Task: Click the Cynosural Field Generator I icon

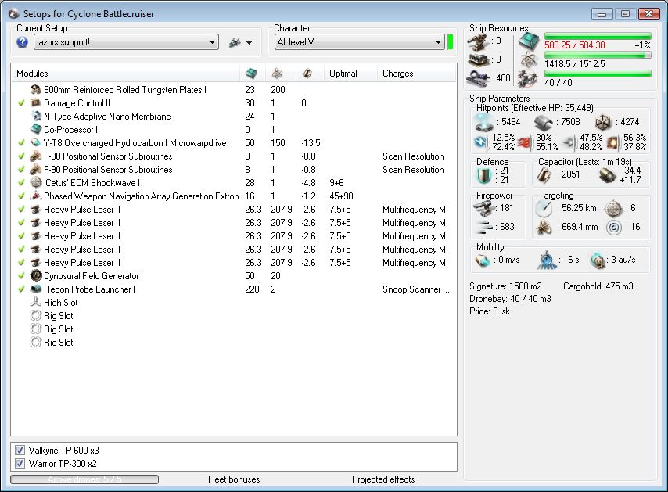Action: coord(36,275)
